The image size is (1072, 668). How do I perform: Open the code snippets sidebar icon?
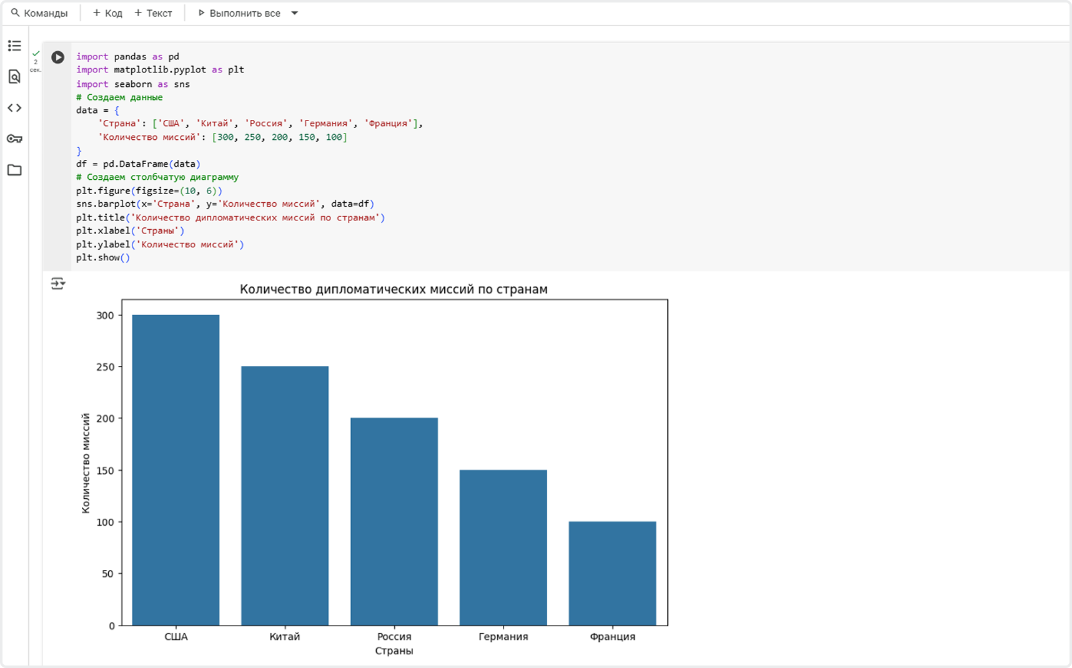(14, 108)
